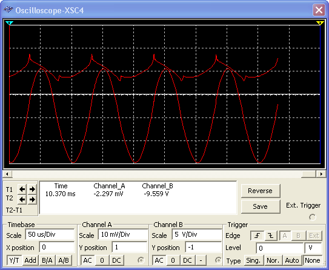Select rising edge trigger icon
The image size is (329, 270).
pyautogui.click(x=258, y=235)
